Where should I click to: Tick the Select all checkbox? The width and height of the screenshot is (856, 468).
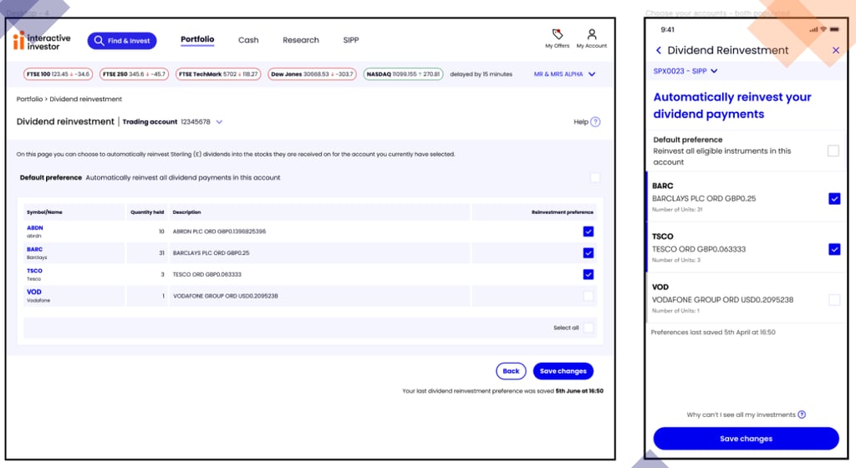[x=588, y=328]
